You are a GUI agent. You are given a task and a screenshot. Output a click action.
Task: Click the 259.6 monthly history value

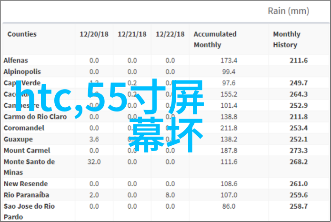click(299, 195)
